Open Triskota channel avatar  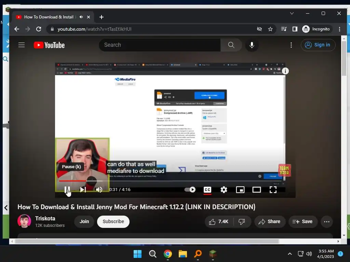24,221
